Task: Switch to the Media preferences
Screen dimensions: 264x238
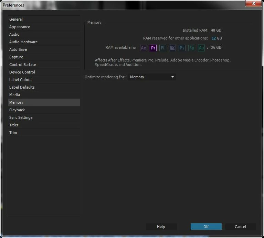Action: 44,95
